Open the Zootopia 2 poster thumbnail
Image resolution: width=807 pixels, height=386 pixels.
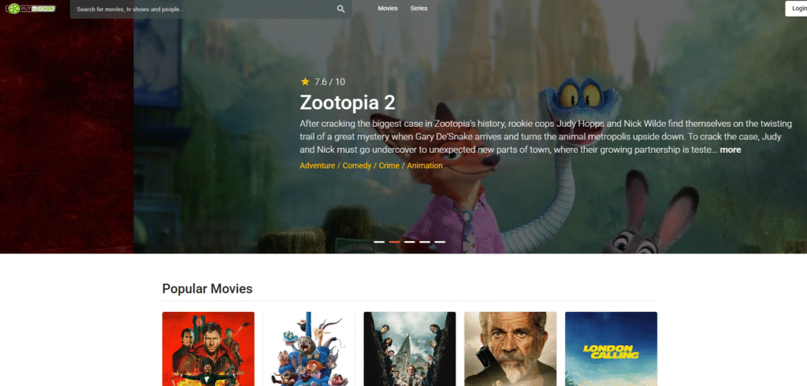309,349
